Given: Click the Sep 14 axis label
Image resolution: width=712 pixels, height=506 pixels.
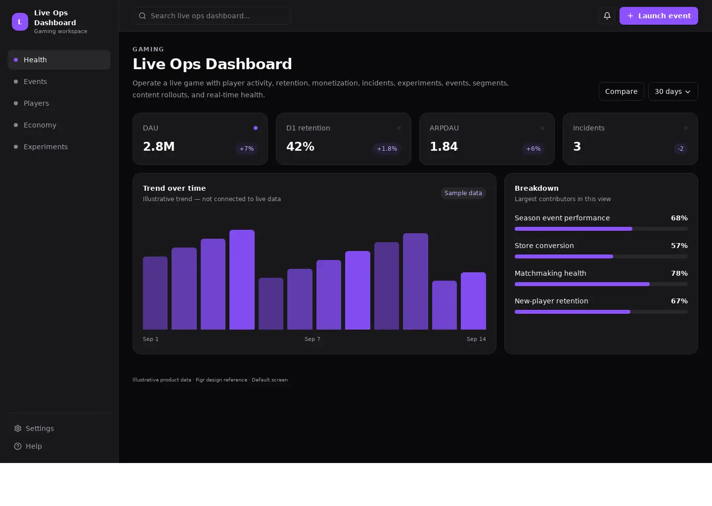Looking at the screenshot, I should pos(476,339).
